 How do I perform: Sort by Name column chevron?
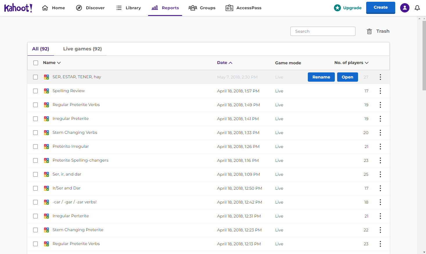coord(59,63)
